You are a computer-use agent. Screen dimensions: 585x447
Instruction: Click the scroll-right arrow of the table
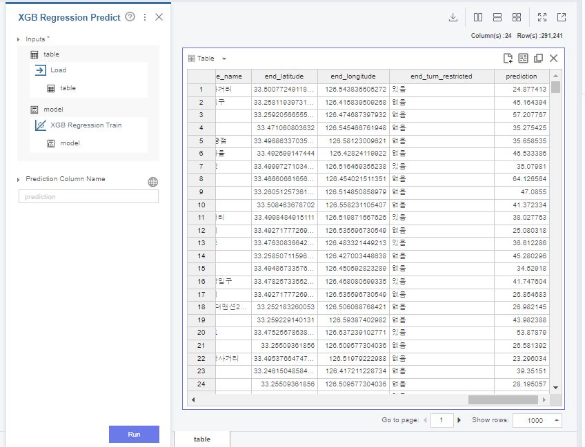(x=544, y=399)
